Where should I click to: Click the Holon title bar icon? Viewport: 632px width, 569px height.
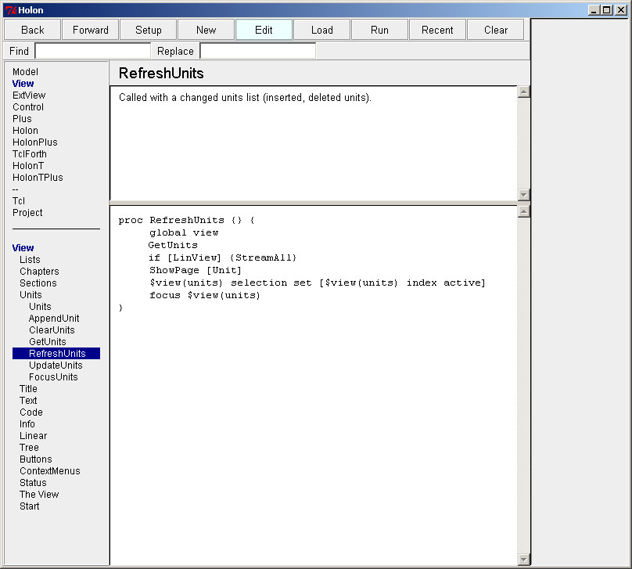[10, 10]
